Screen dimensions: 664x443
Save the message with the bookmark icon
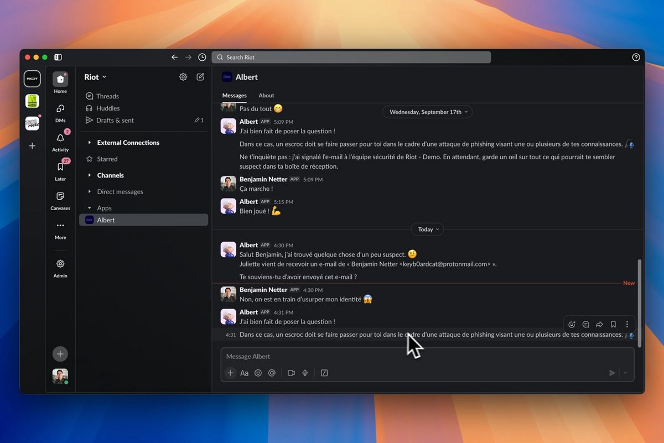point(613,324)
